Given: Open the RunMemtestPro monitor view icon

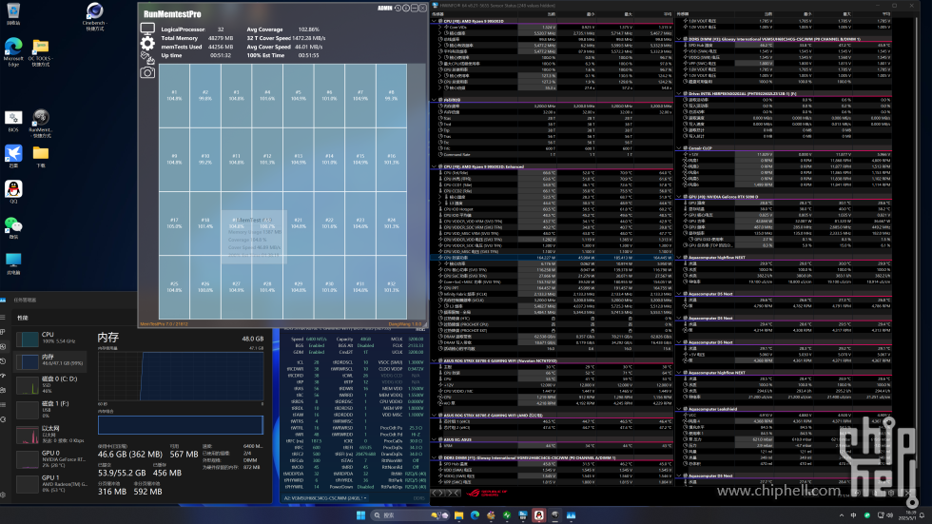Looking at the screenshot, I should click(147, 29).
